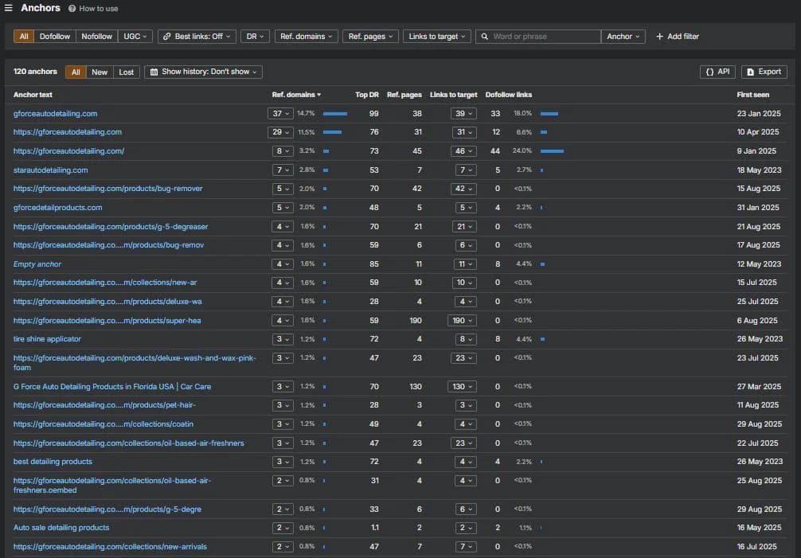Image resolution: width=801 pixels, height=558 pixels.
Task: Click the 9 Jan 2025 first seen date
Action: (756, 151)
